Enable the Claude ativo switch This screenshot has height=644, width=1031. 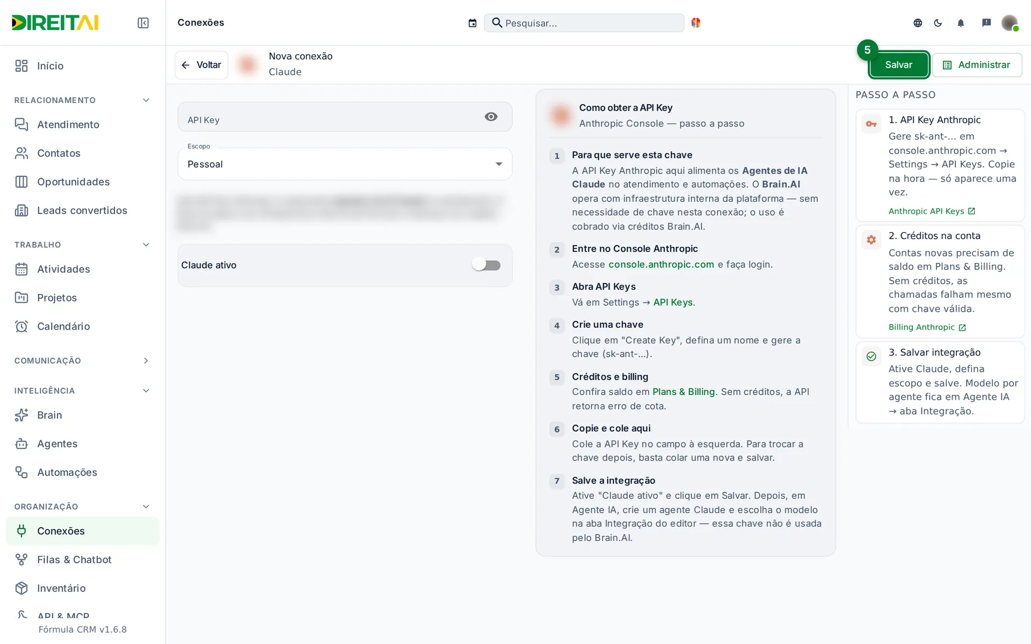(x=487, y=265)
